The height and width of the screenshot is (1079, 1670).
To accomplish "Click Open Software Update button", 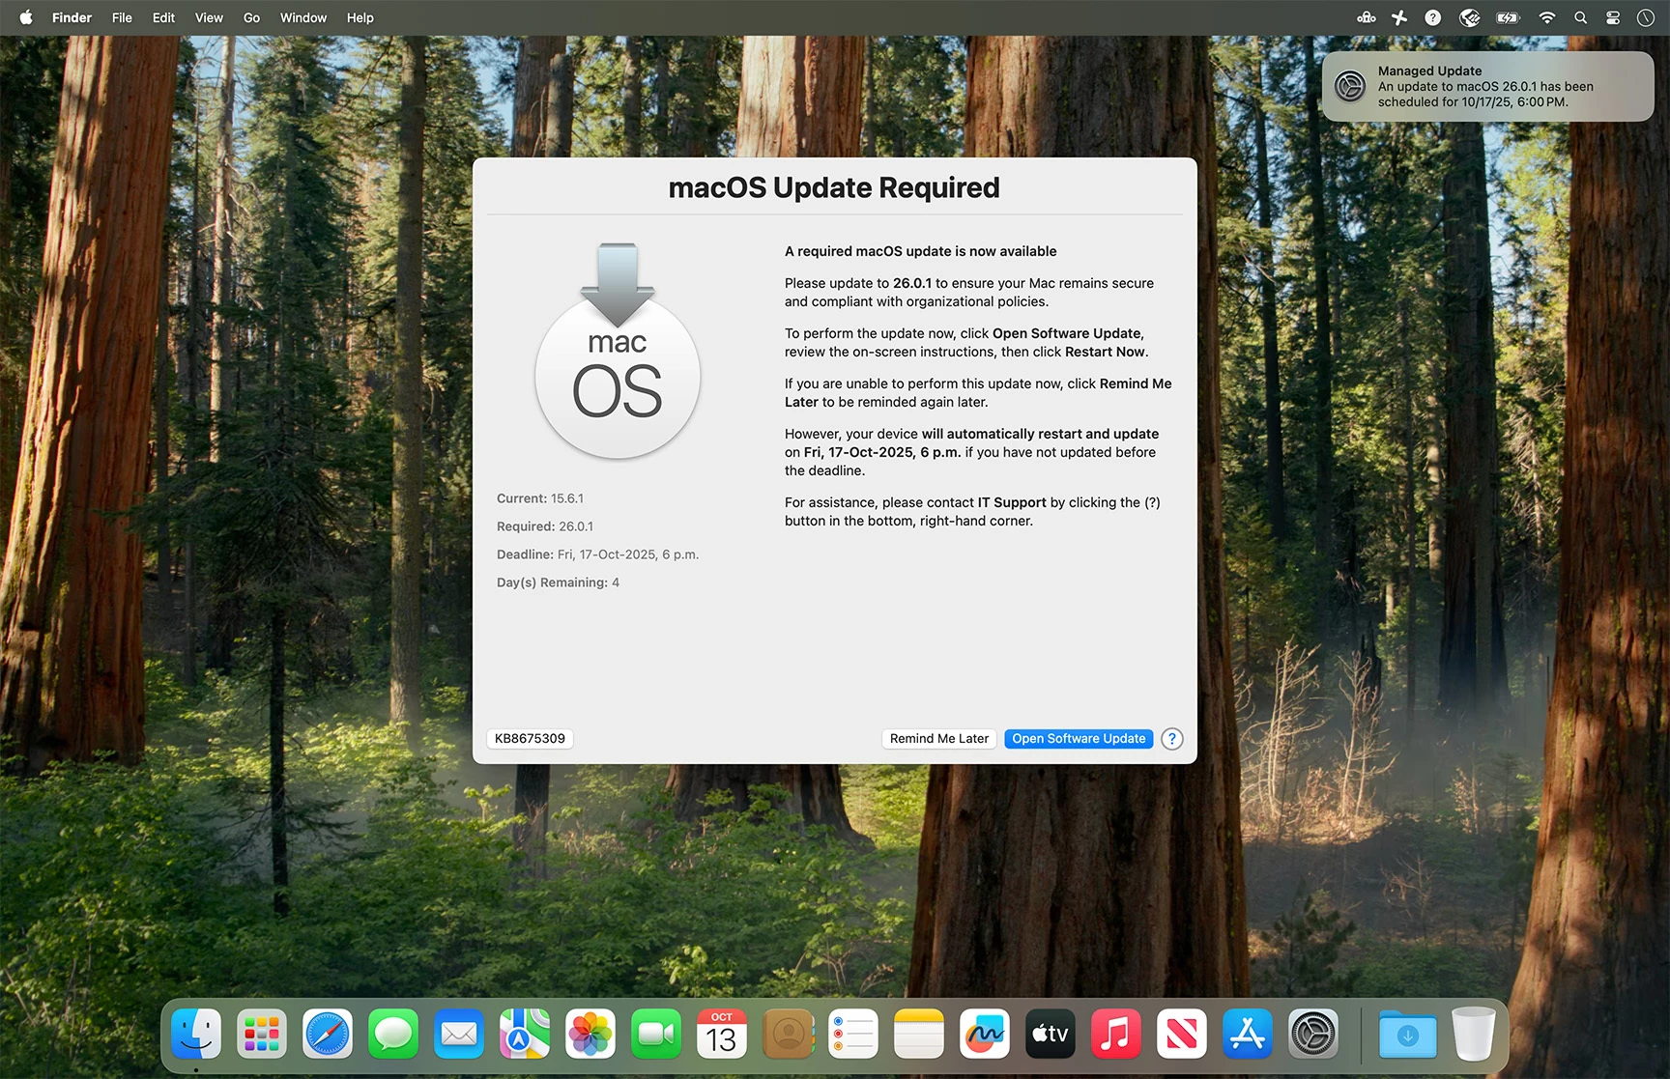I will click(x=1079, y=739).
